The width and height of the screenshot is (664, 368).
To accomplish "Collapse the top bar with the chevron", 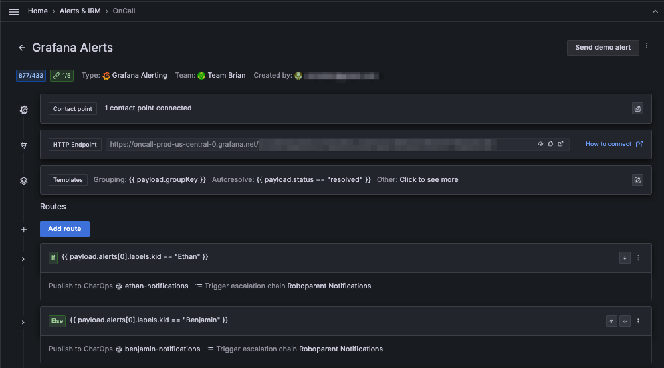I will (655, 11).
